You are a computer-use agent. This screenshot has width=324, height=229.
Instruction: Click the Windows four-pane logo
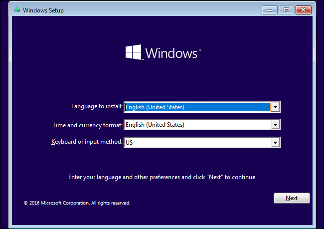pos(134,52)
